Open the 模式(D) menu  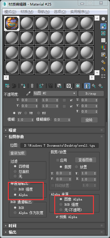point(10,12)
